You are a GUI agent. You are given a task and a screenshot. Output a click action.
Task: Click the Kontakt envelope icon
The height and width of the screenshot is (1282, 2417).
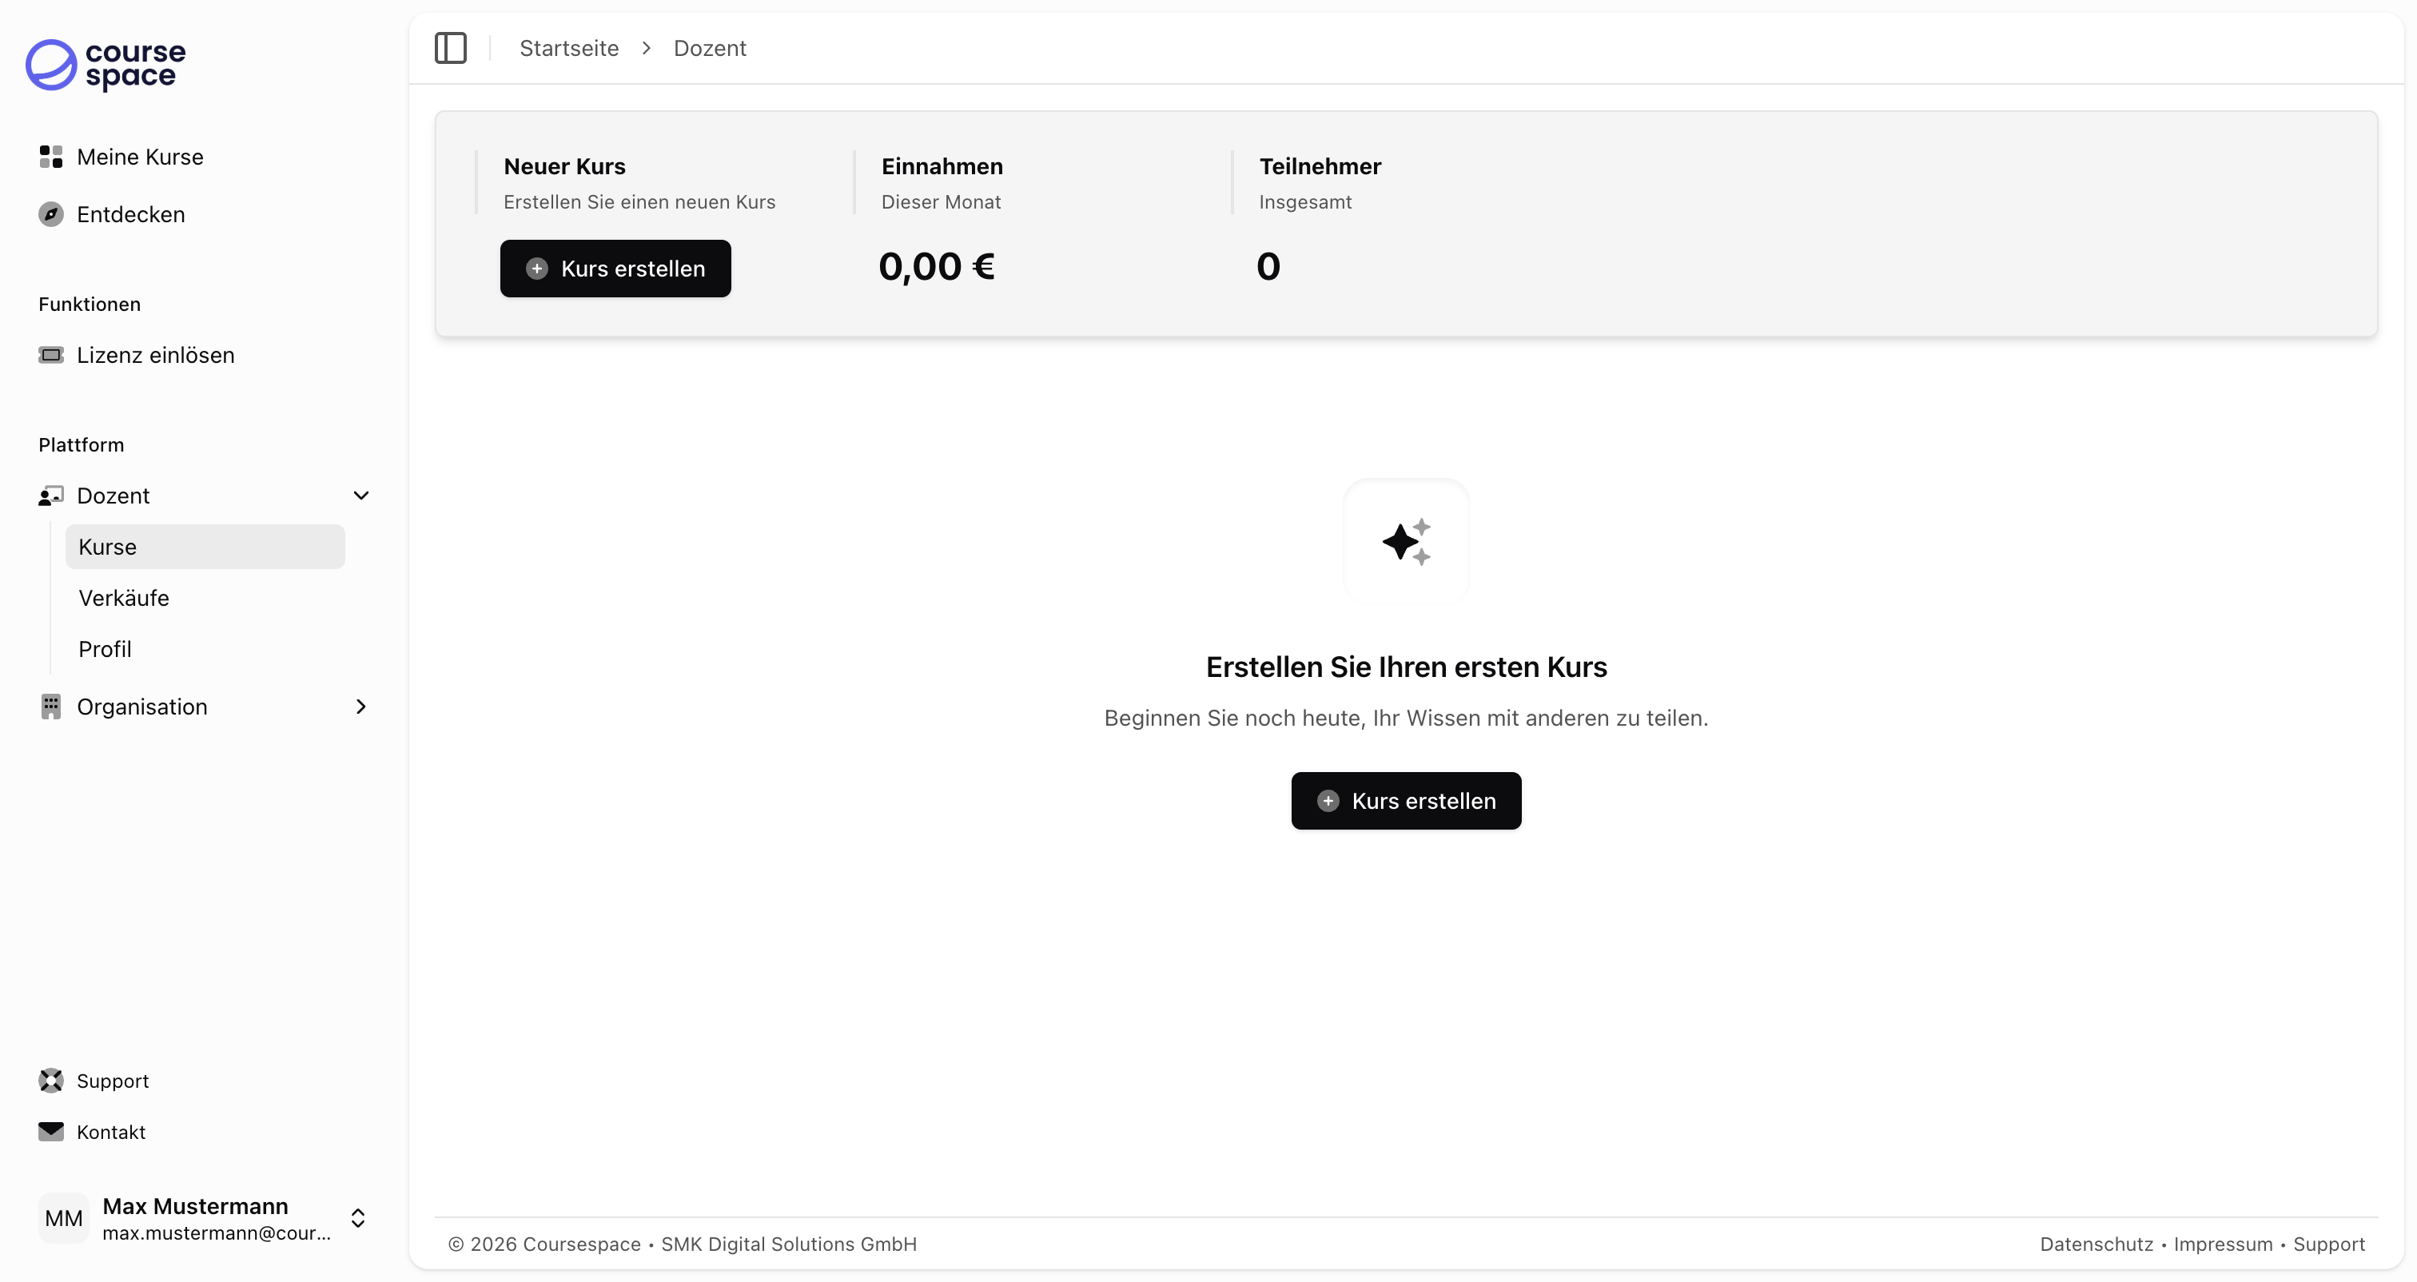50,1132
